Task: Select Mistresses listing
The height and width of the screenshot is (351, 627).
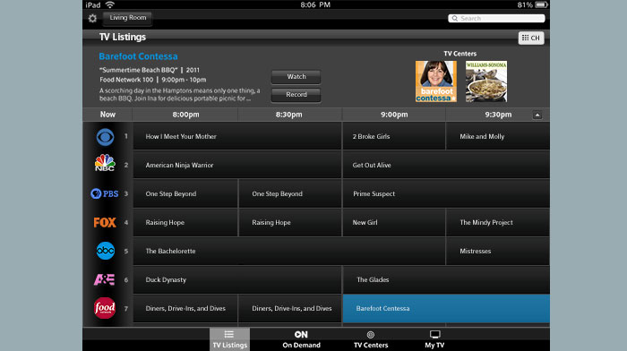Action: click(x=498, y=251)
